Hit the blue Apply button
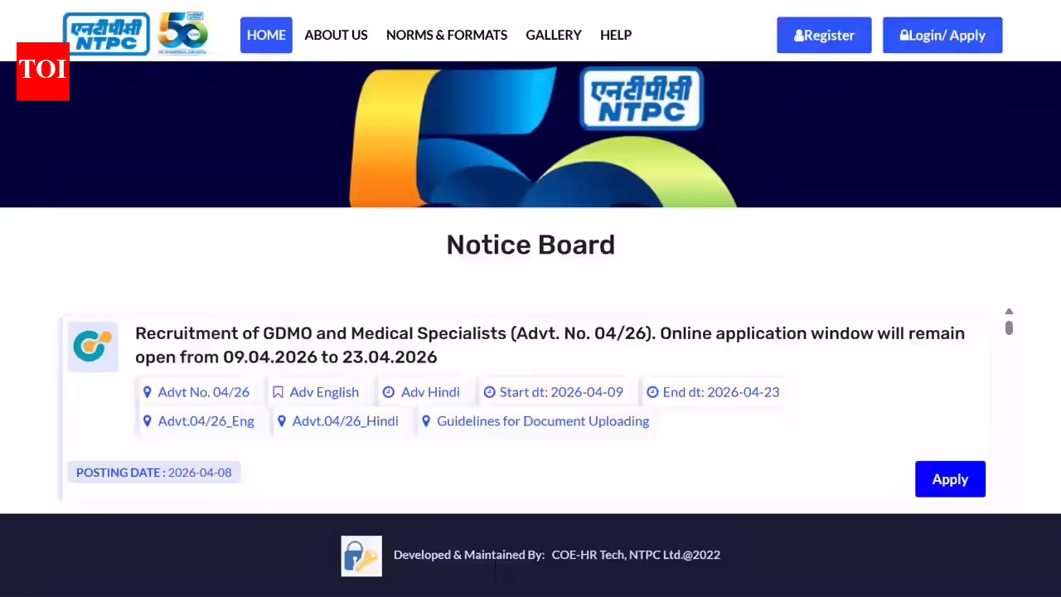Viewport: 1061px width, 597px height. point(950,479)
